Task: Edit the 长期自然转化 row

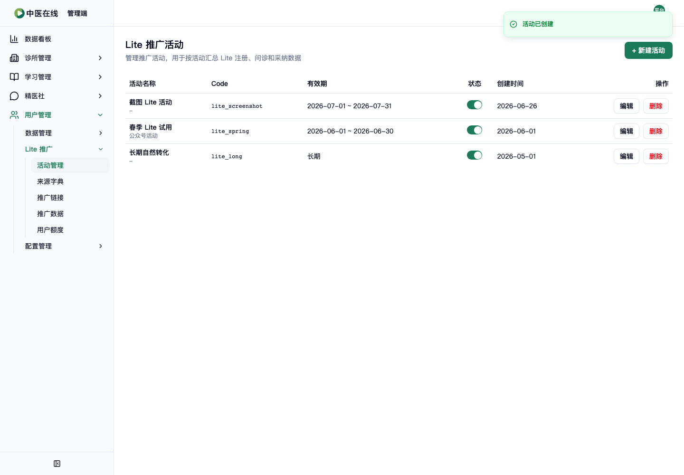Action: [x=627, y=156]
